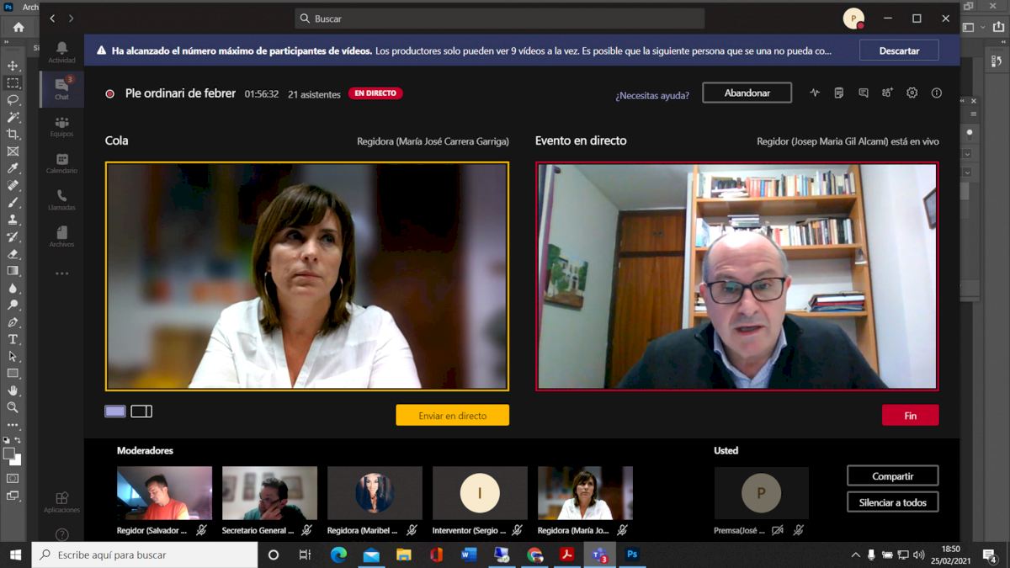Click the Silenciar a todos button
The height and width of the screenshot is (568, 1010).
coord(892,502)
